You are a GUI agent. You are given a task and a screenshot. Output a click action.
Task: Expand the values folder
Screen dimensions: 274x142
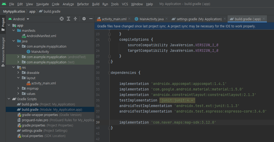[18, 94]
